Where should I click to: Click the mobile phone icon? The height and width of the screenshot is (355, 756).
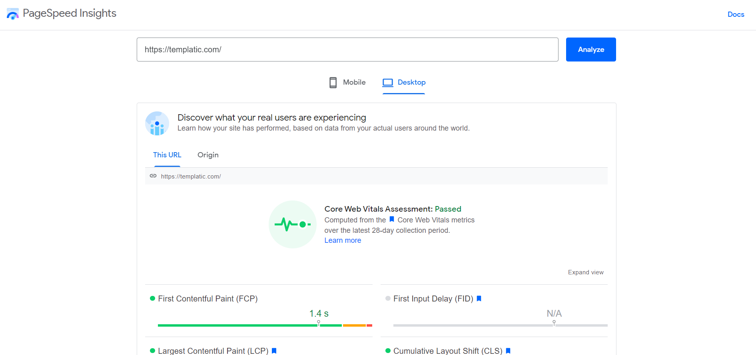click(333, 83)
